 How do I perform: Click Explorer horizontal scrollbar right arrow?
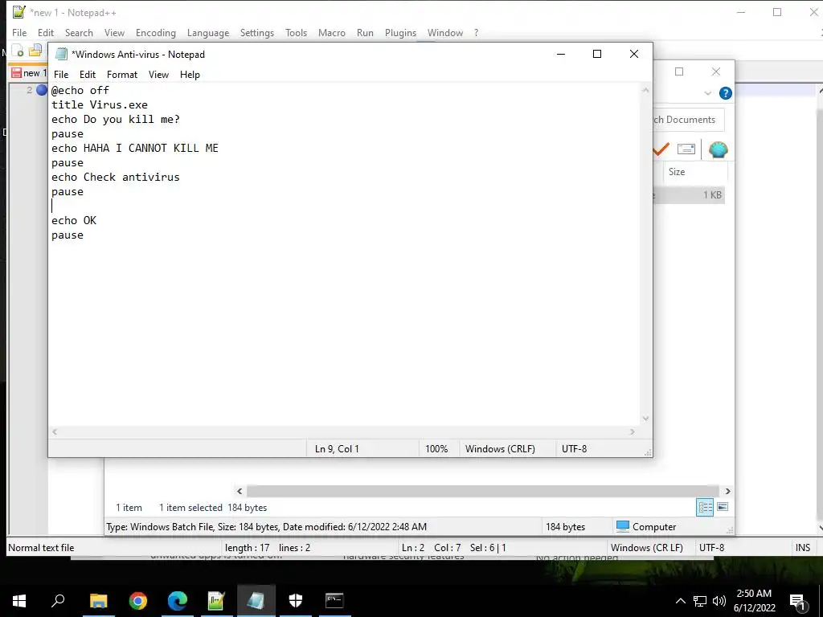point(727,491)
